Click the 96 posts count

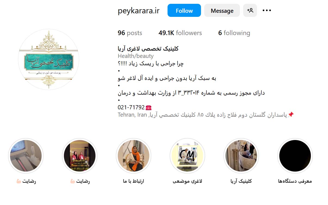[x=130, y=33]
